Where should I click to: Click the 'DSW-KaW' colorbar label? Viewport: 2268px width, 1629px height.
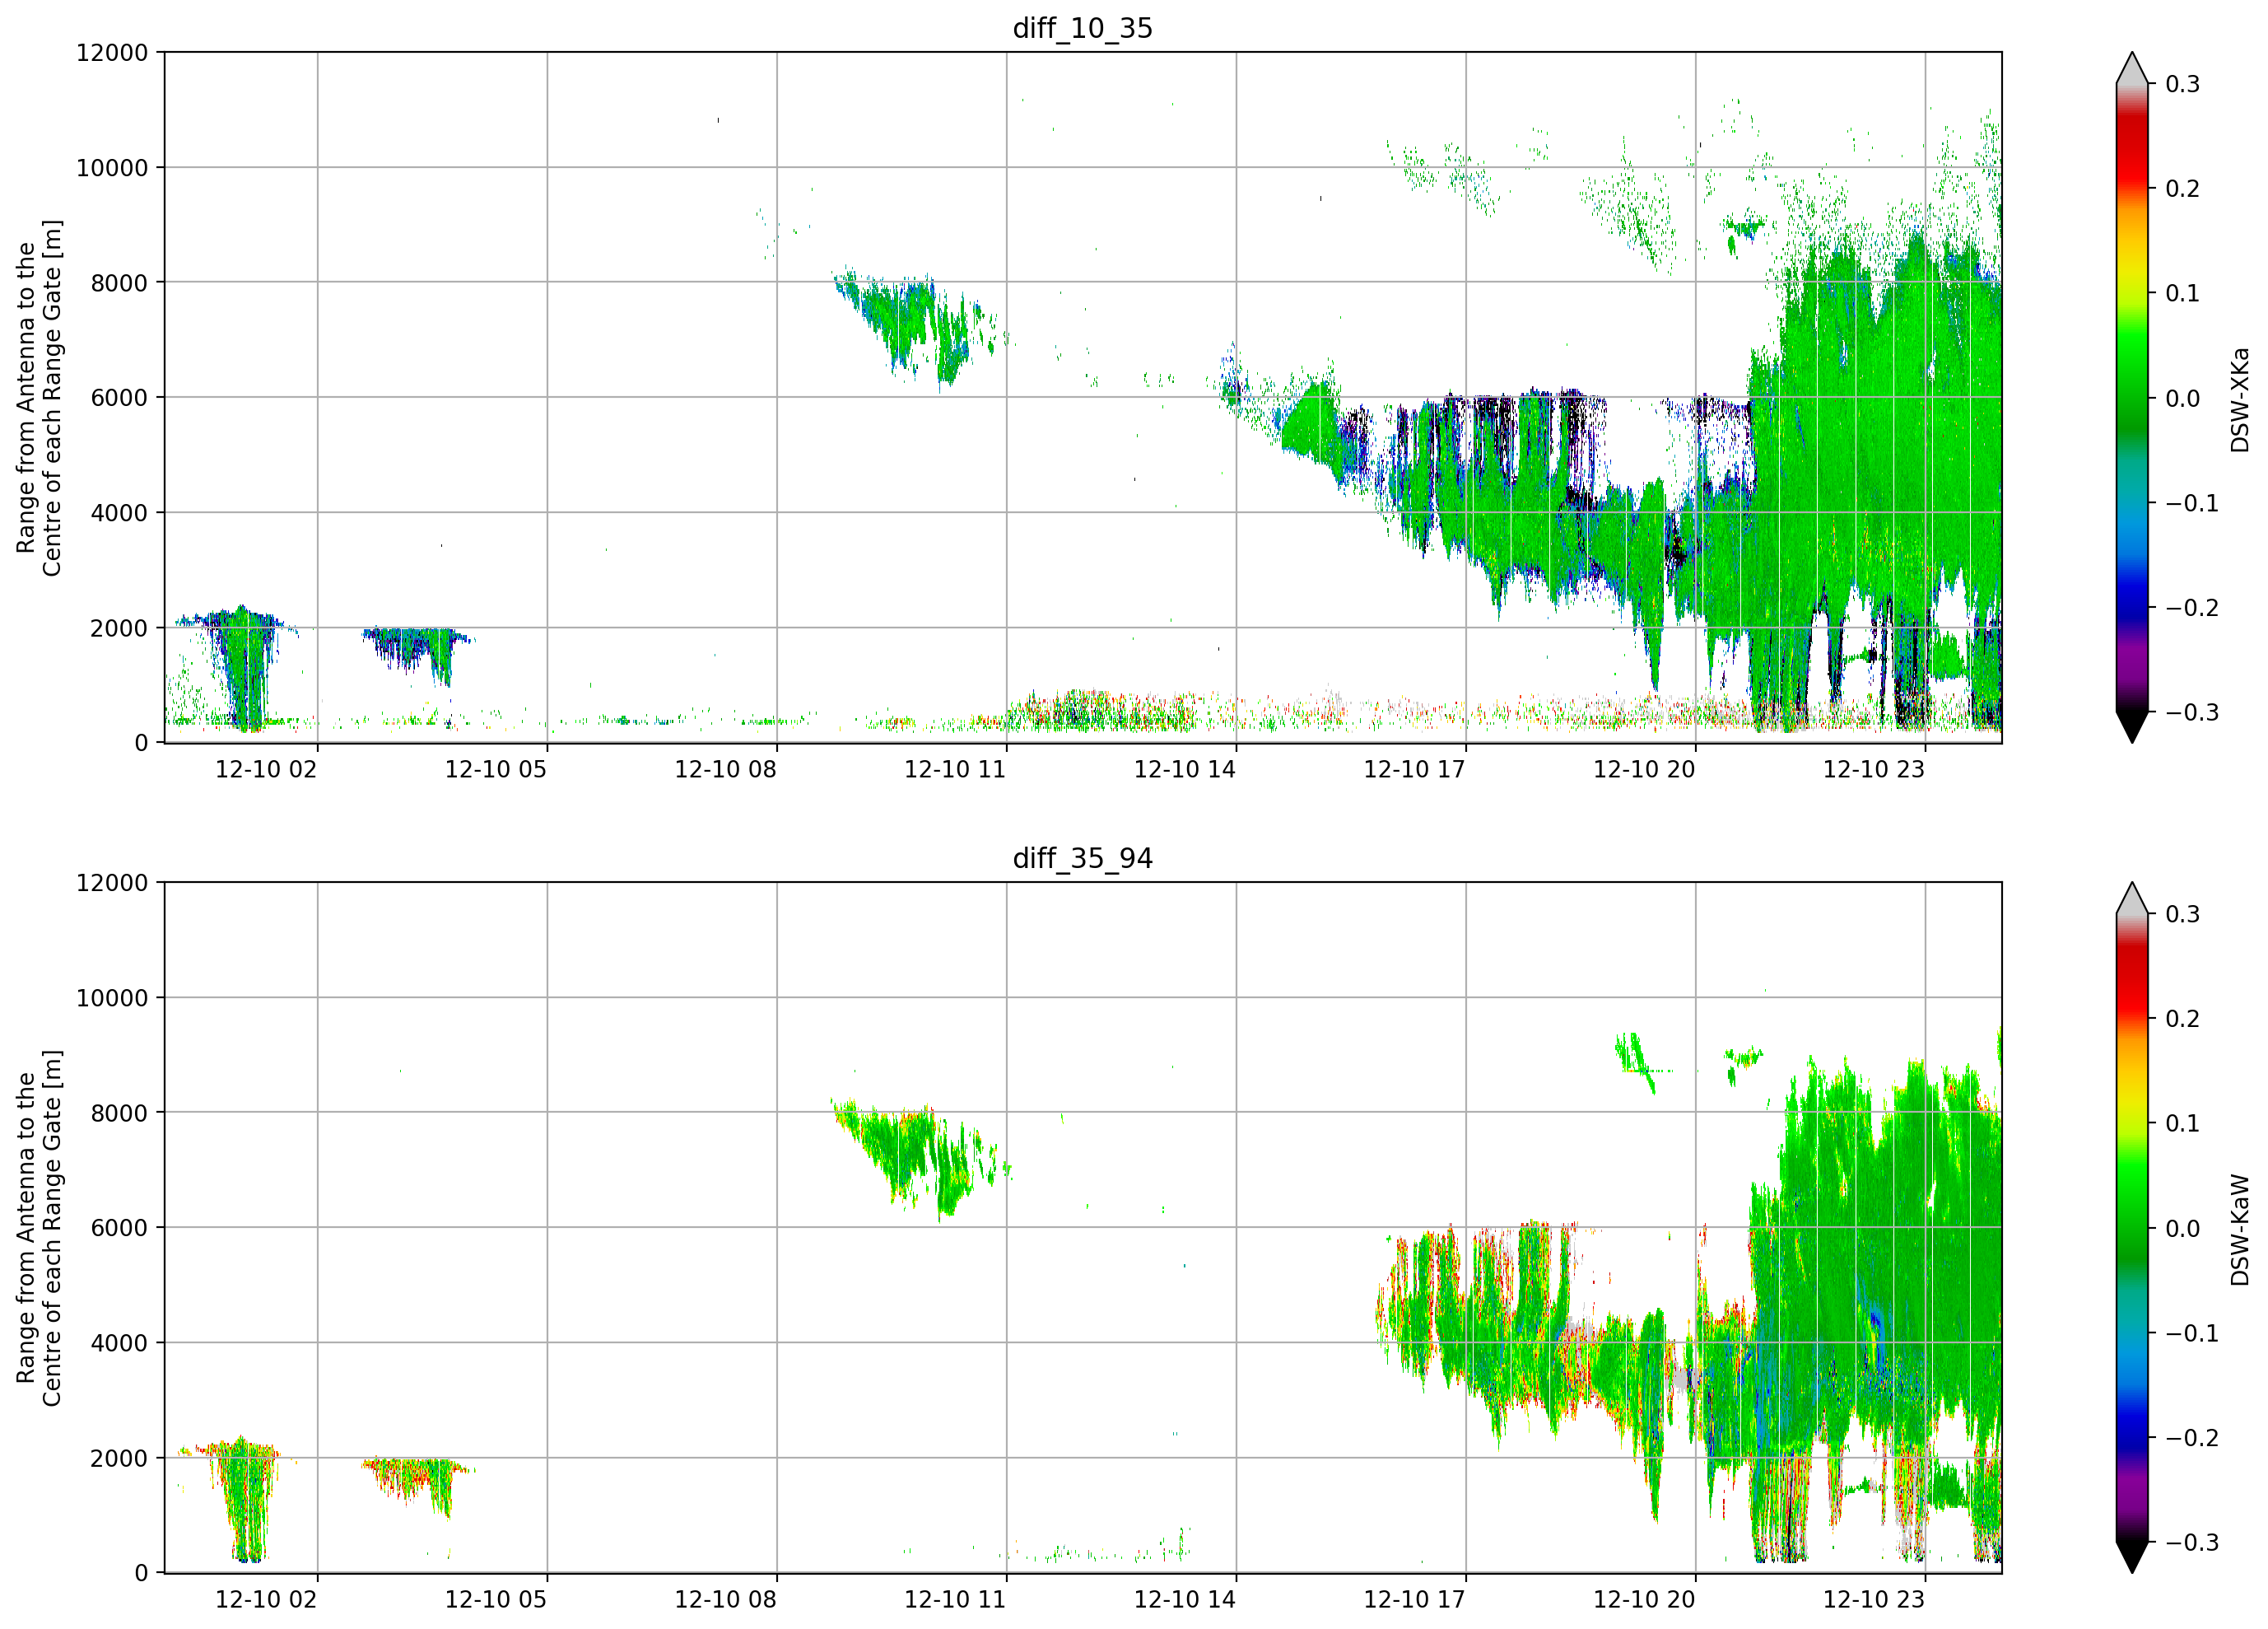[x=2240, y=1230]
